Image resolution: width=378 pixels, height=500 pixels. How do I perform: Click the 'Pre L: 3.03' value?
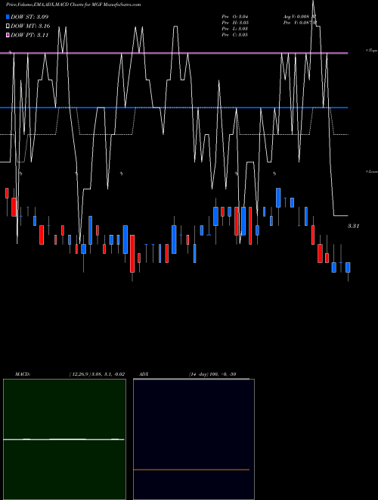(x=235, y=29)
